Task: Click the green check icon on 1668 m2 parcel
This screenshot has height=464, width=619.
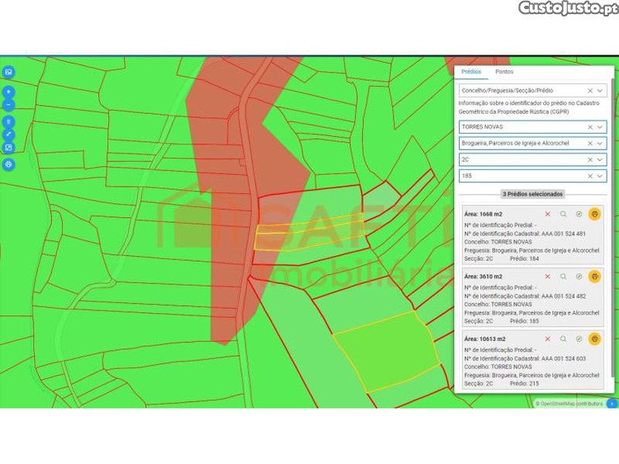Action: (x=579, y=214)
